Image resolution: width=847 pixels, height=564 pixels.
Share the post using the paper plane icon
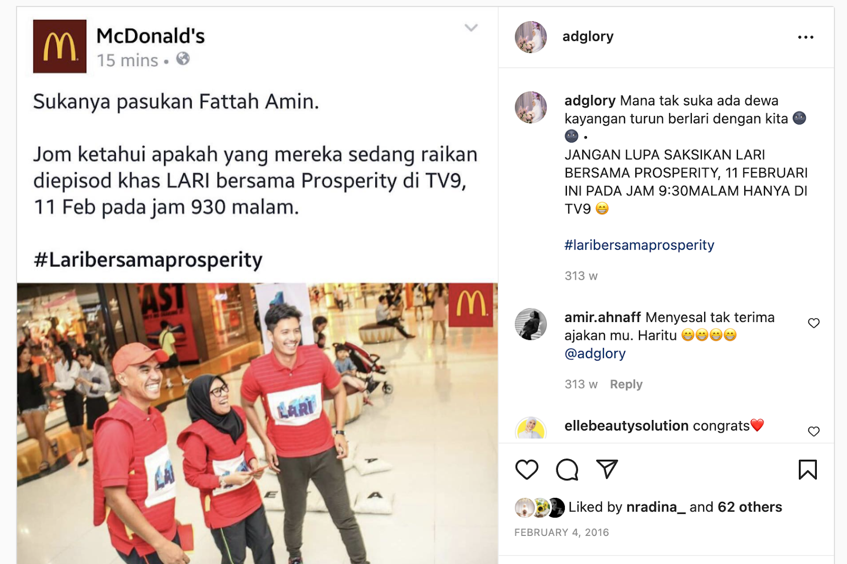[607, 469]
